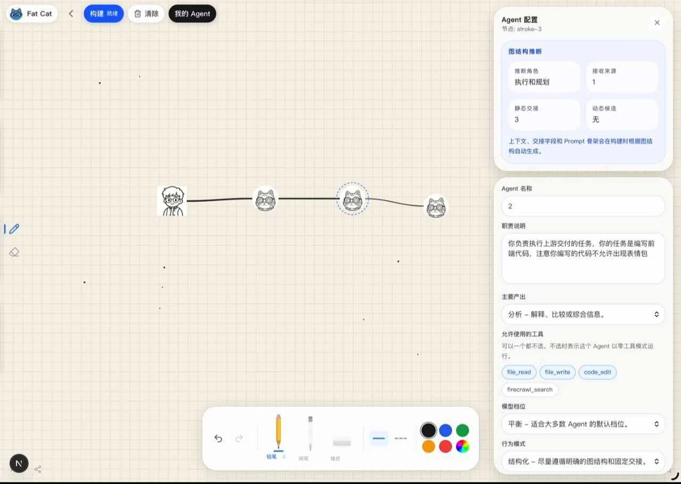Pick the eraser (橡皮) tool
The image size is (681, 484).
point(341,441)
